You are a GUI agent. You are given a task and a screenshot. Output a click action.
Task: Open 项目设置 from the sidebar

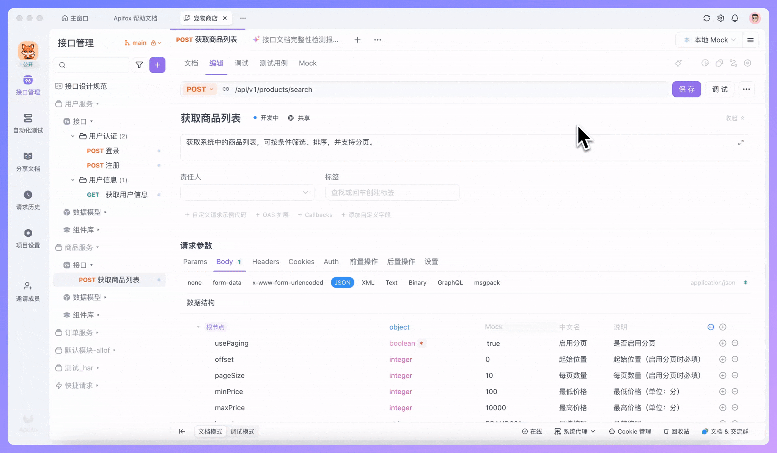(28, 238)
